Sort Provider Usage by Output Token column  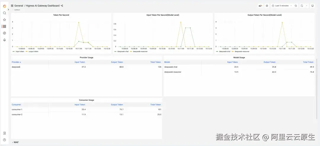point(117,62)
